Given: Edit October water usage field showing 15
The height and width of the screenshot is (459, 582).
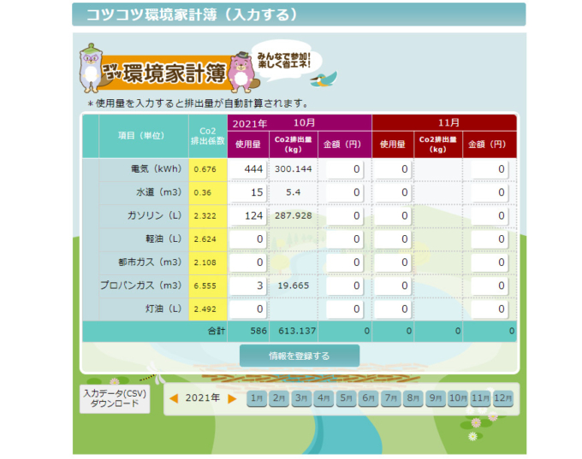Looking at the screenshot, I should point(248,192).
